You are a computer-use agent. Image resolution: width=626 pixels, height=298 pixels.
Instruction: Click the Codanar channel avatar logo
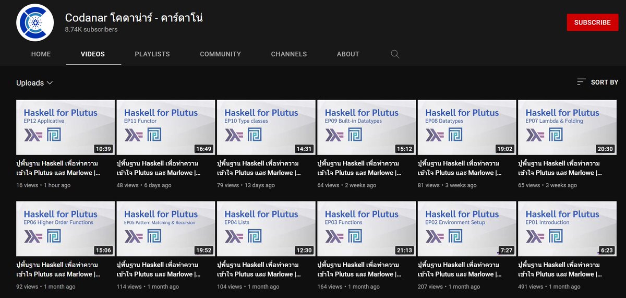pyautogui.click(x=35, y=22)
